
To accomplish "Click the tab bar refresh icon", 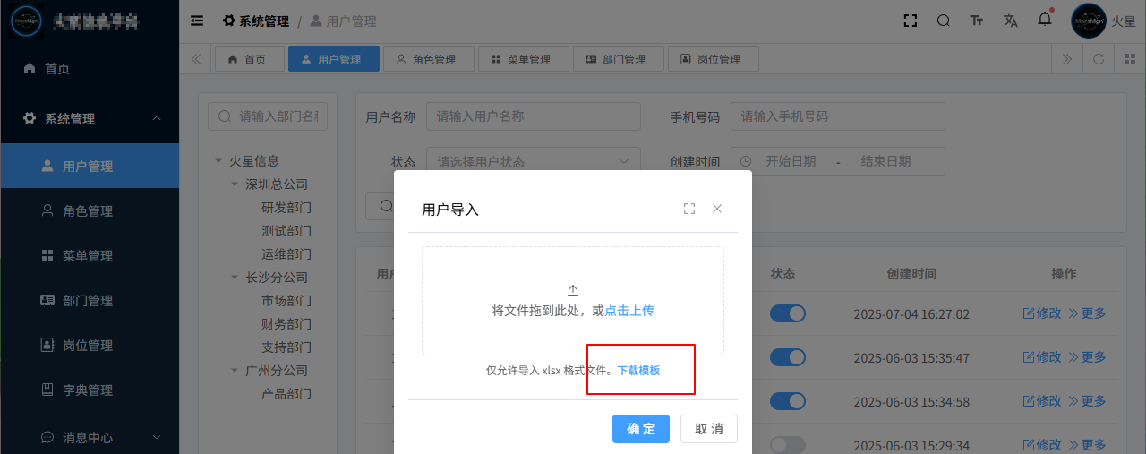I will (x=1098, y=59).
